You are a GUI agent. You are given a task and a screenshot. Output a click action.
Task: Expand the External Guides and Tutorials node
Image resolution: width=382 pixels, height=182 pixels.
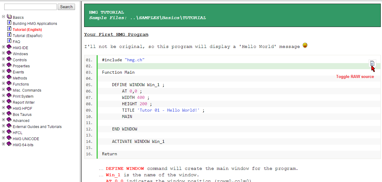click(x=3, y=126)
